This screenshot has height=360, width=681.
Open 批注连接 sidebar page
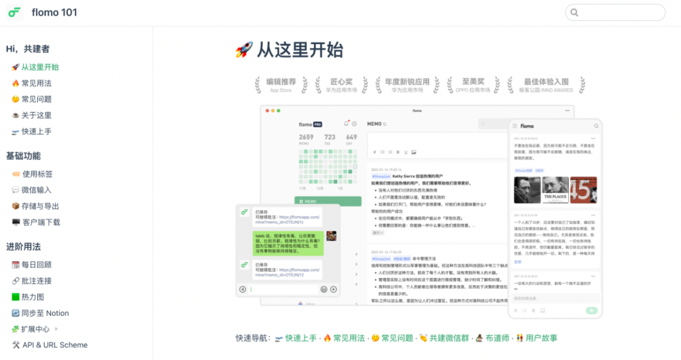(x=37, y=281)
